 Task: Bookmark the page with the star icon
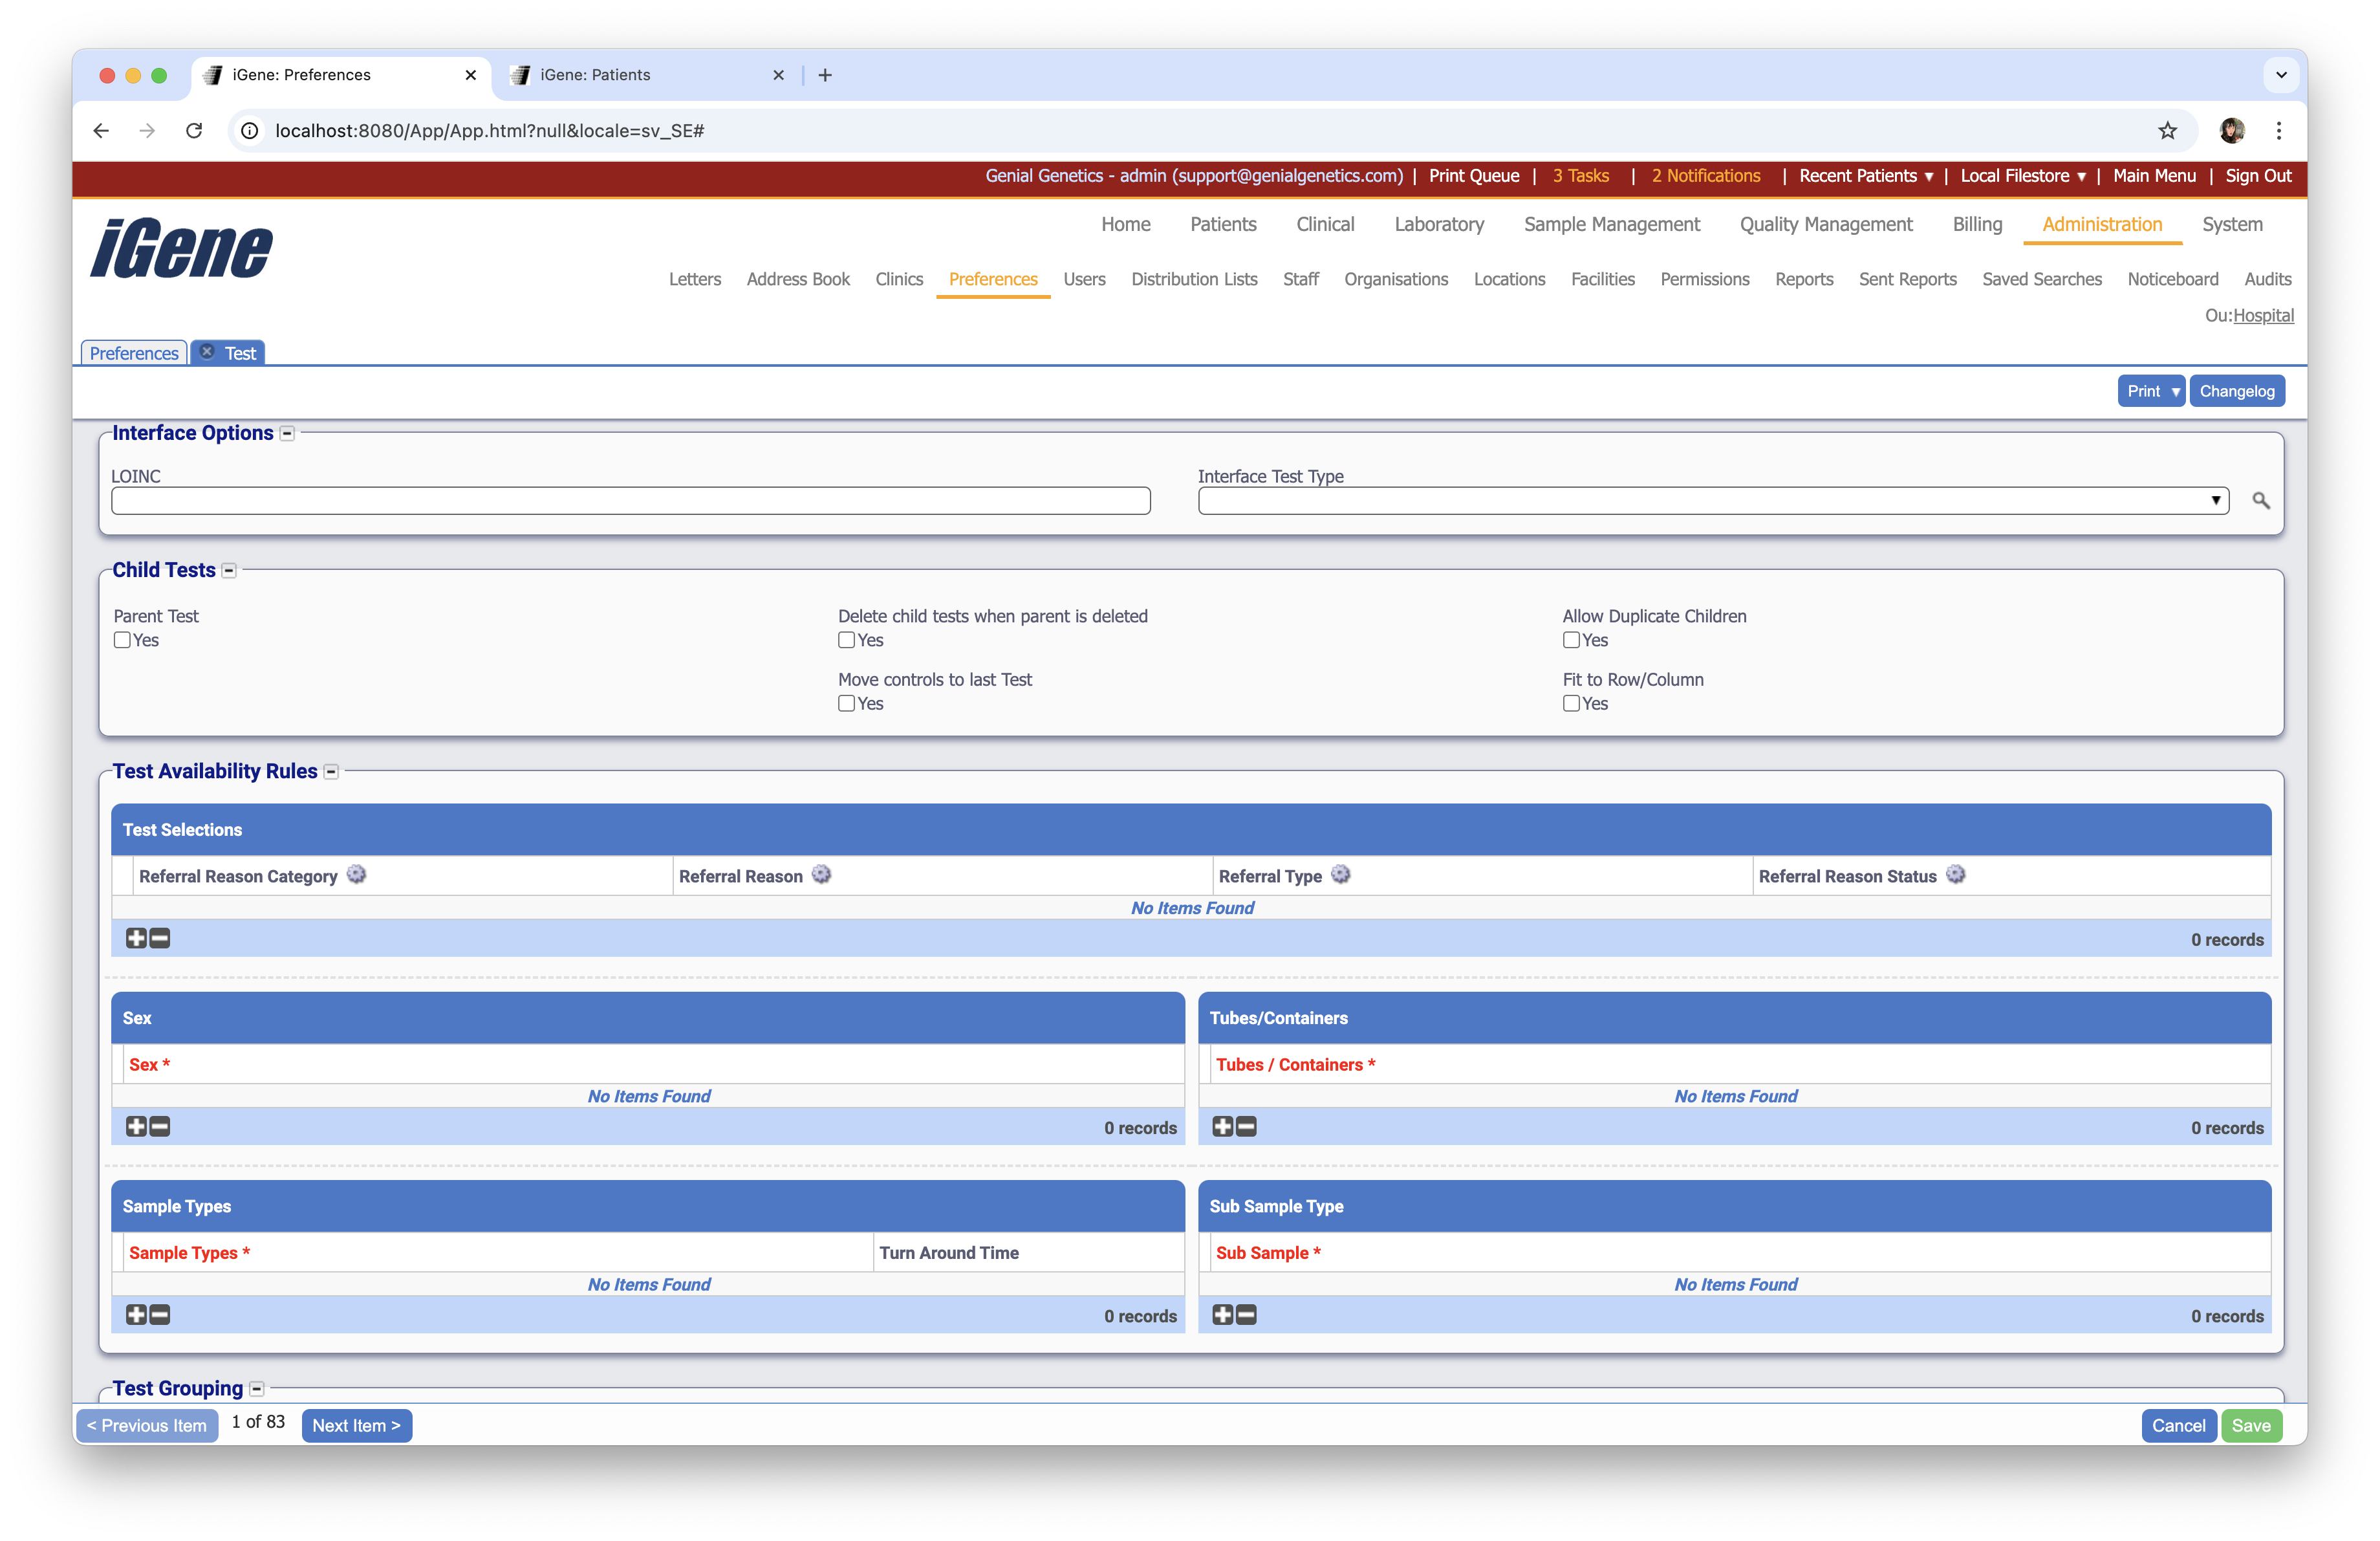[2167, 131]
